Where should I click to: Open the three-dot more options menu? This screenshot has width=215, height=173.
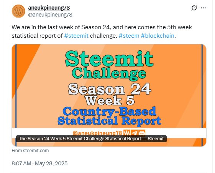point(203,8)
